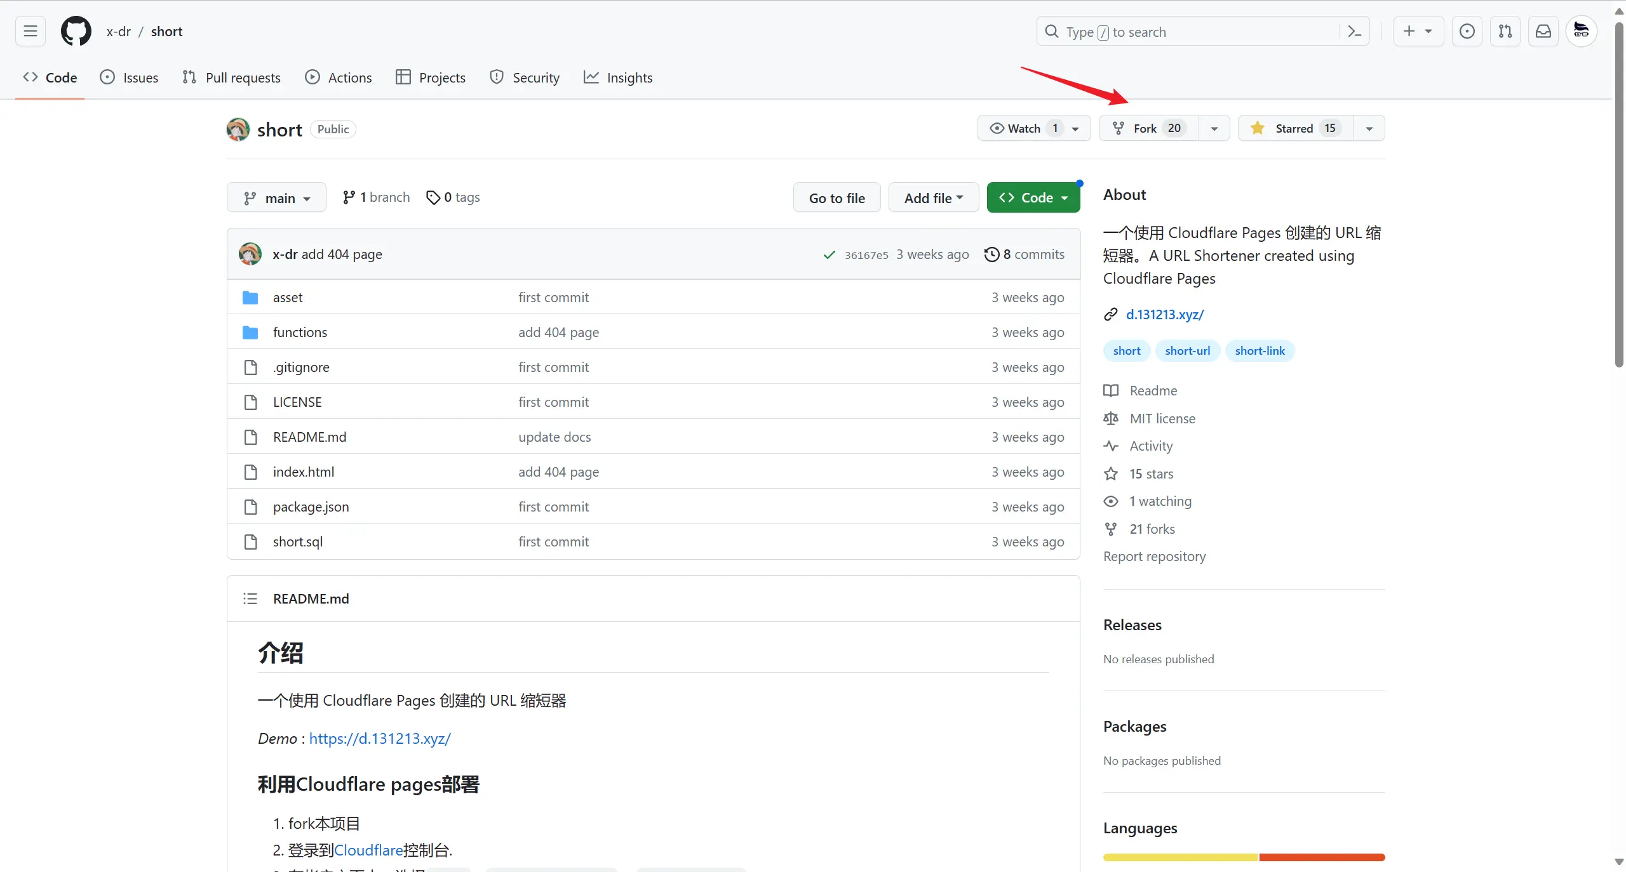Click the yellow language bar segment

pos(1180,857)
